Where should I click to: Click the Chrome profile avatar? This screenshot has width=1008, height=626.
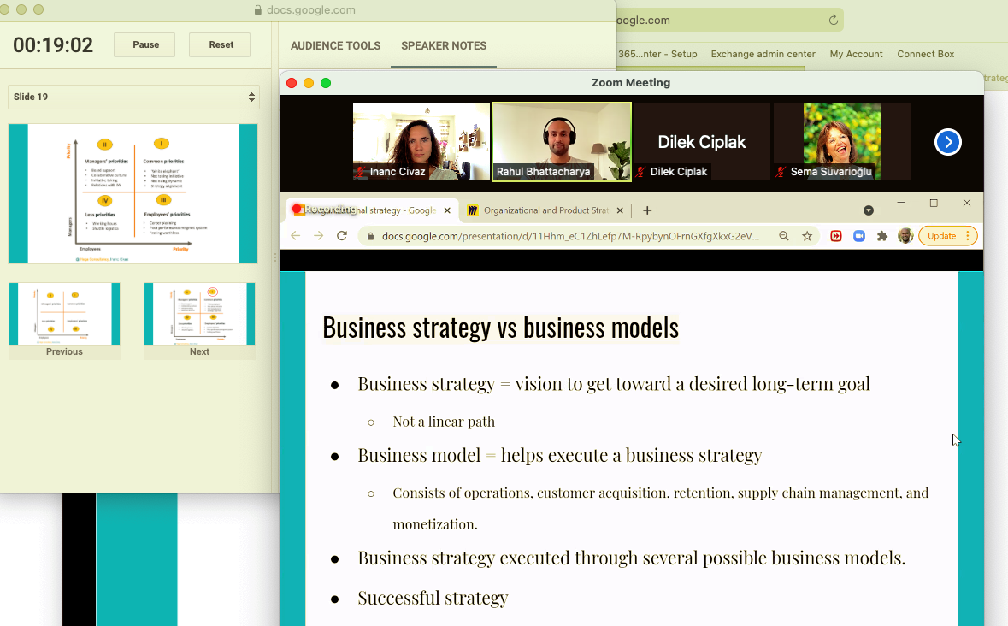(905, 236)
